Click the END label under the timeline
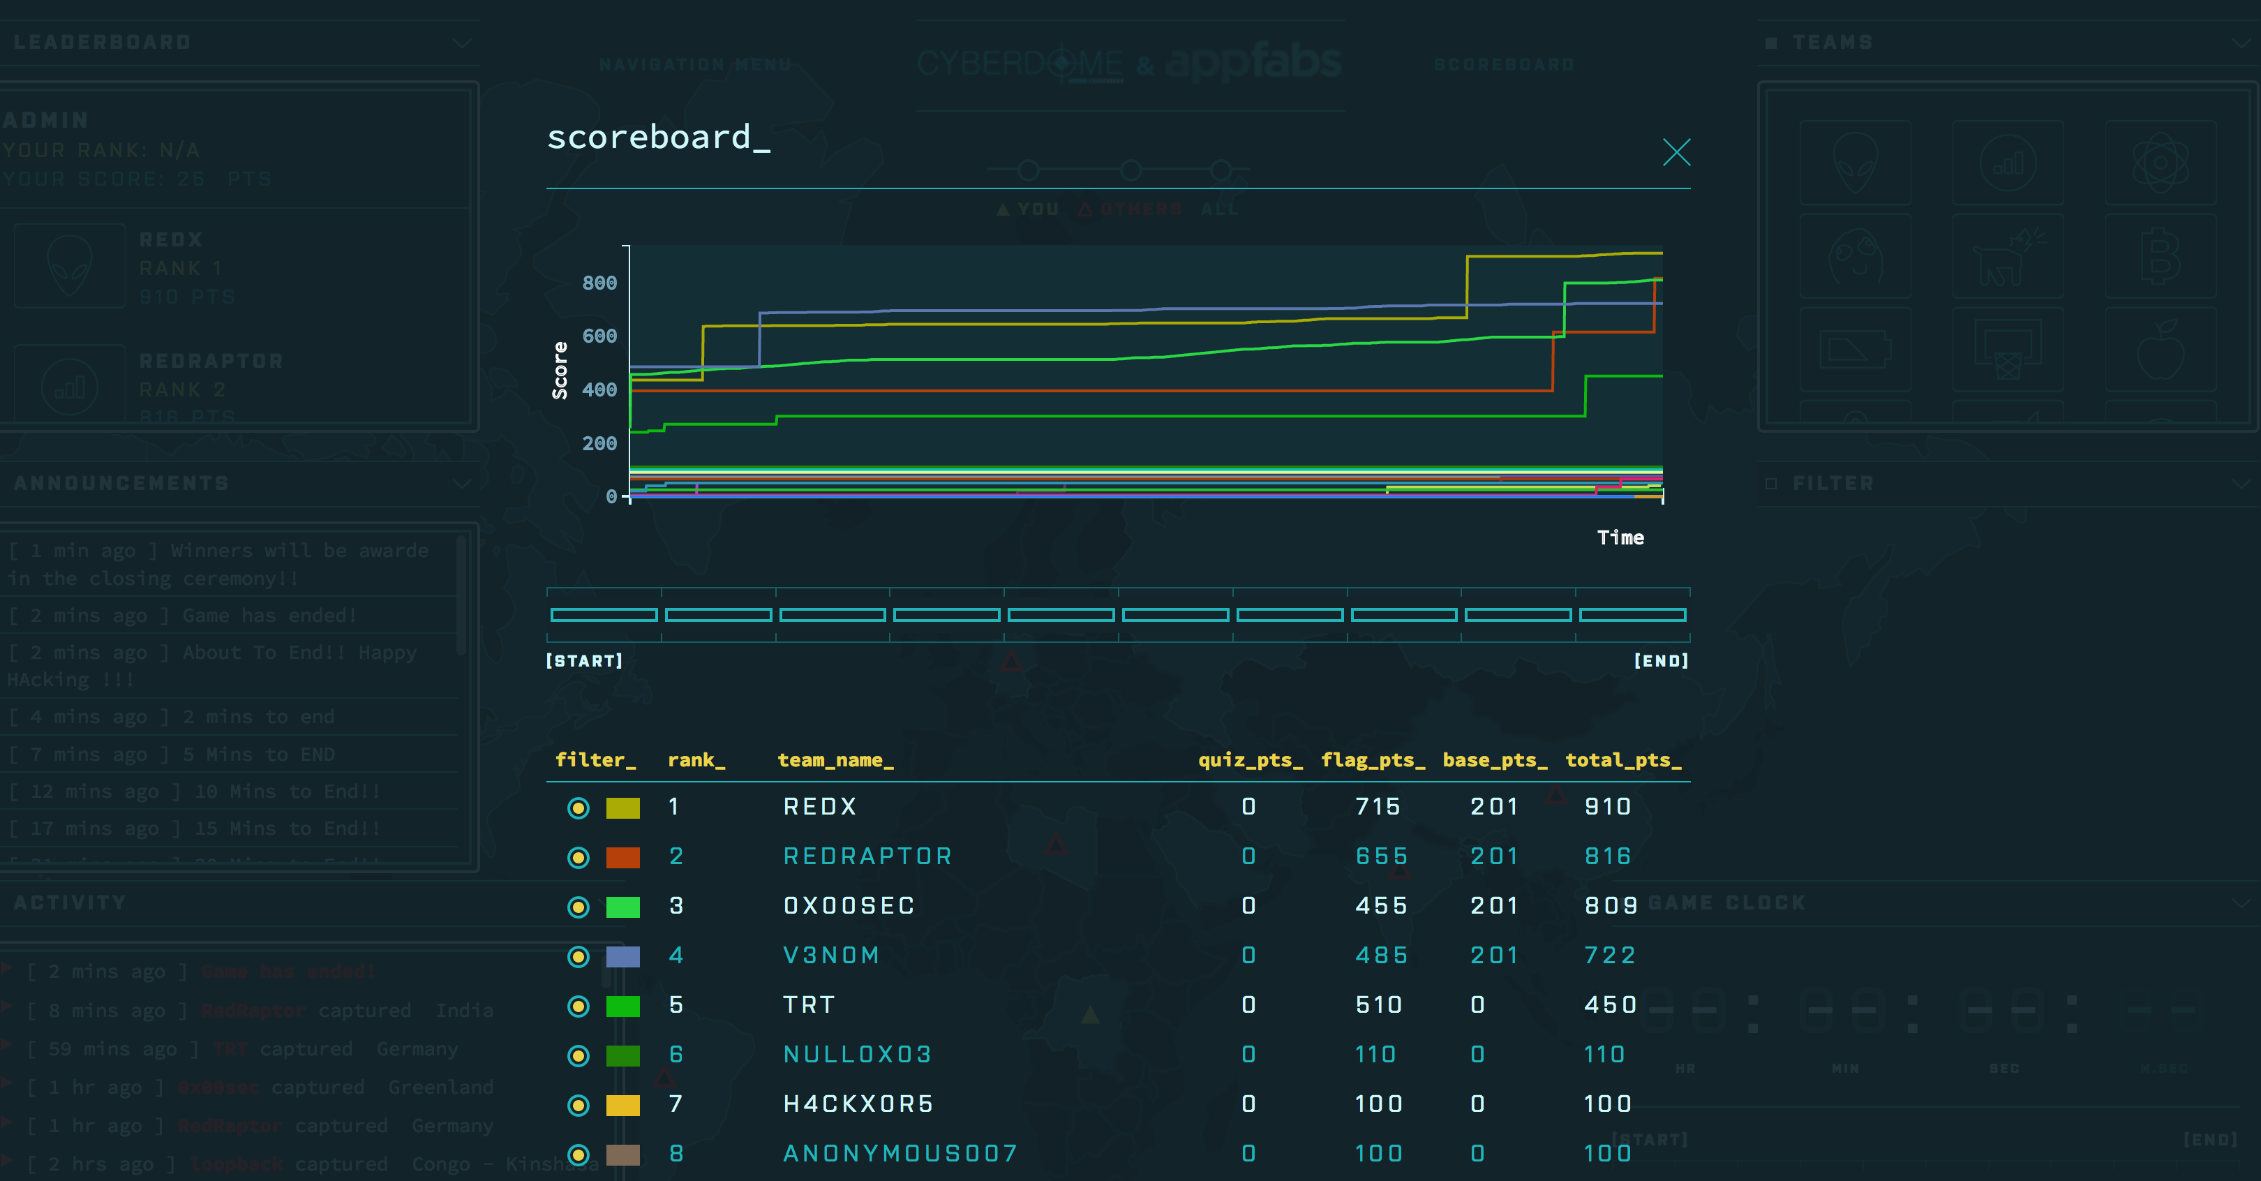Screen dimensions: 2261x1181 tap(1661, 661)
